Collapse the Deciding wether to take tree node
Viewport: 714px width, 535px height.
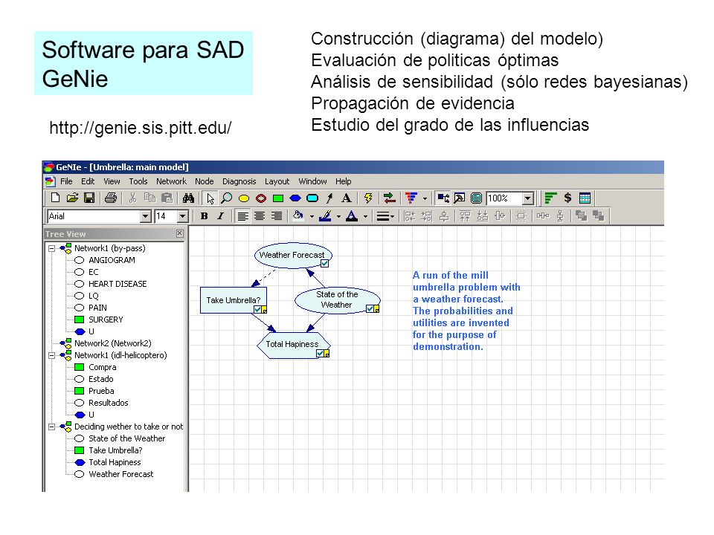[x=52, y=427]
